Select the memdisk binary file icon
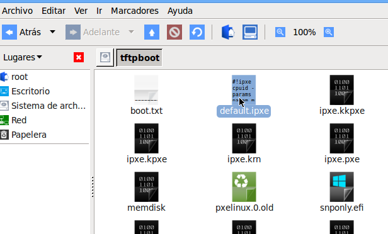 [x=146, y=187]
